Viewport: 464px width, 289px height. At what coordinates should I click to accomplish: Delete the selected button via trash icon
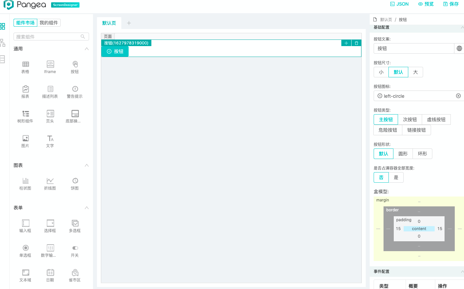pyautogui.click(x=356, y=43)
